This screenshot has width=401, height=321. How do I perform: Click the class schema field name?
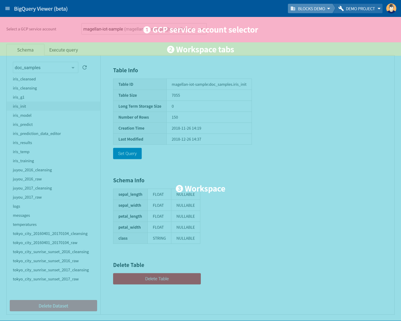[x=123, y=238]
